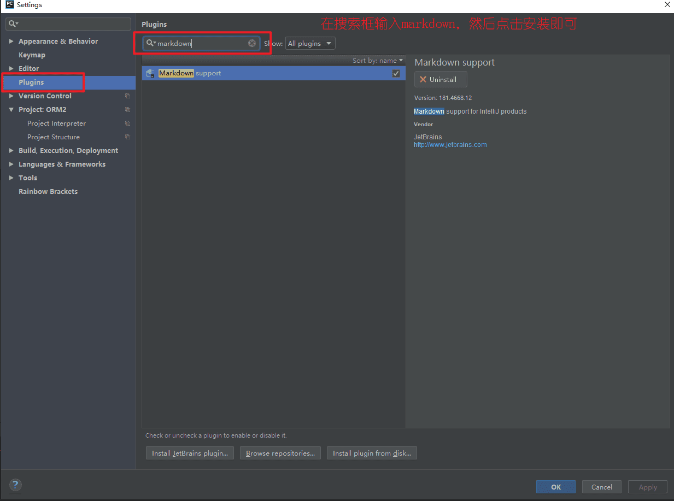Click the Build, Execution, Deployment entry
This screenshot has height=501, width=674.
pyautogui.click(x=68, y=151)
